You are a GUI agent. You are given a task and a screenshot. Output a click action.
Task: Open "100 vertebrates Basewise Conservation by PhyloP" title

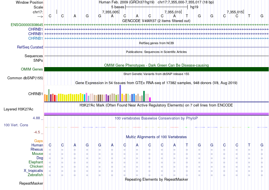pos(156,118)
